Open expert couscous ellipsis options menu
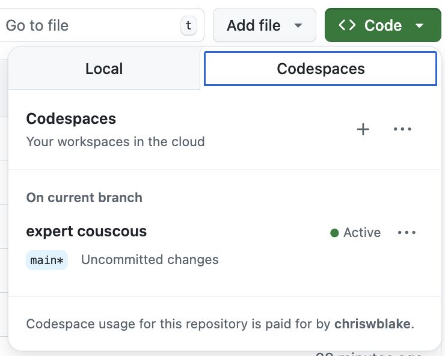 tap(407, 233)
